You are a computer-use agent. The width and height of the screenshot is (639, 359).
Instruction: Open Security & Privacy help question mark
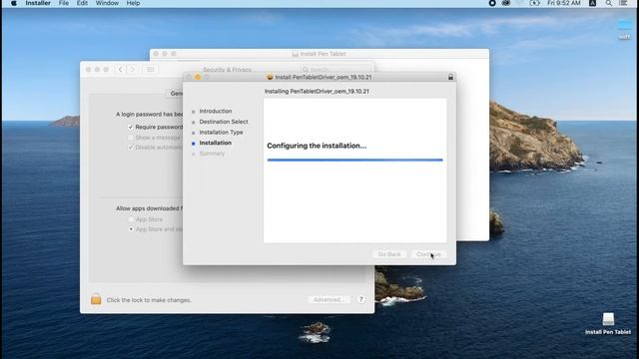(x=361, y=299)
